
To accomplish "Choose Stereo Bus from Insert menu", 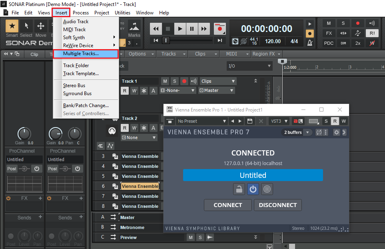I will [x=86, y=86].
